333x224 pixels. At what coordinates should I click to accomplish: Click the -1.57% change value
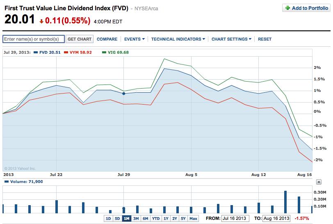(x=302, y=219)
